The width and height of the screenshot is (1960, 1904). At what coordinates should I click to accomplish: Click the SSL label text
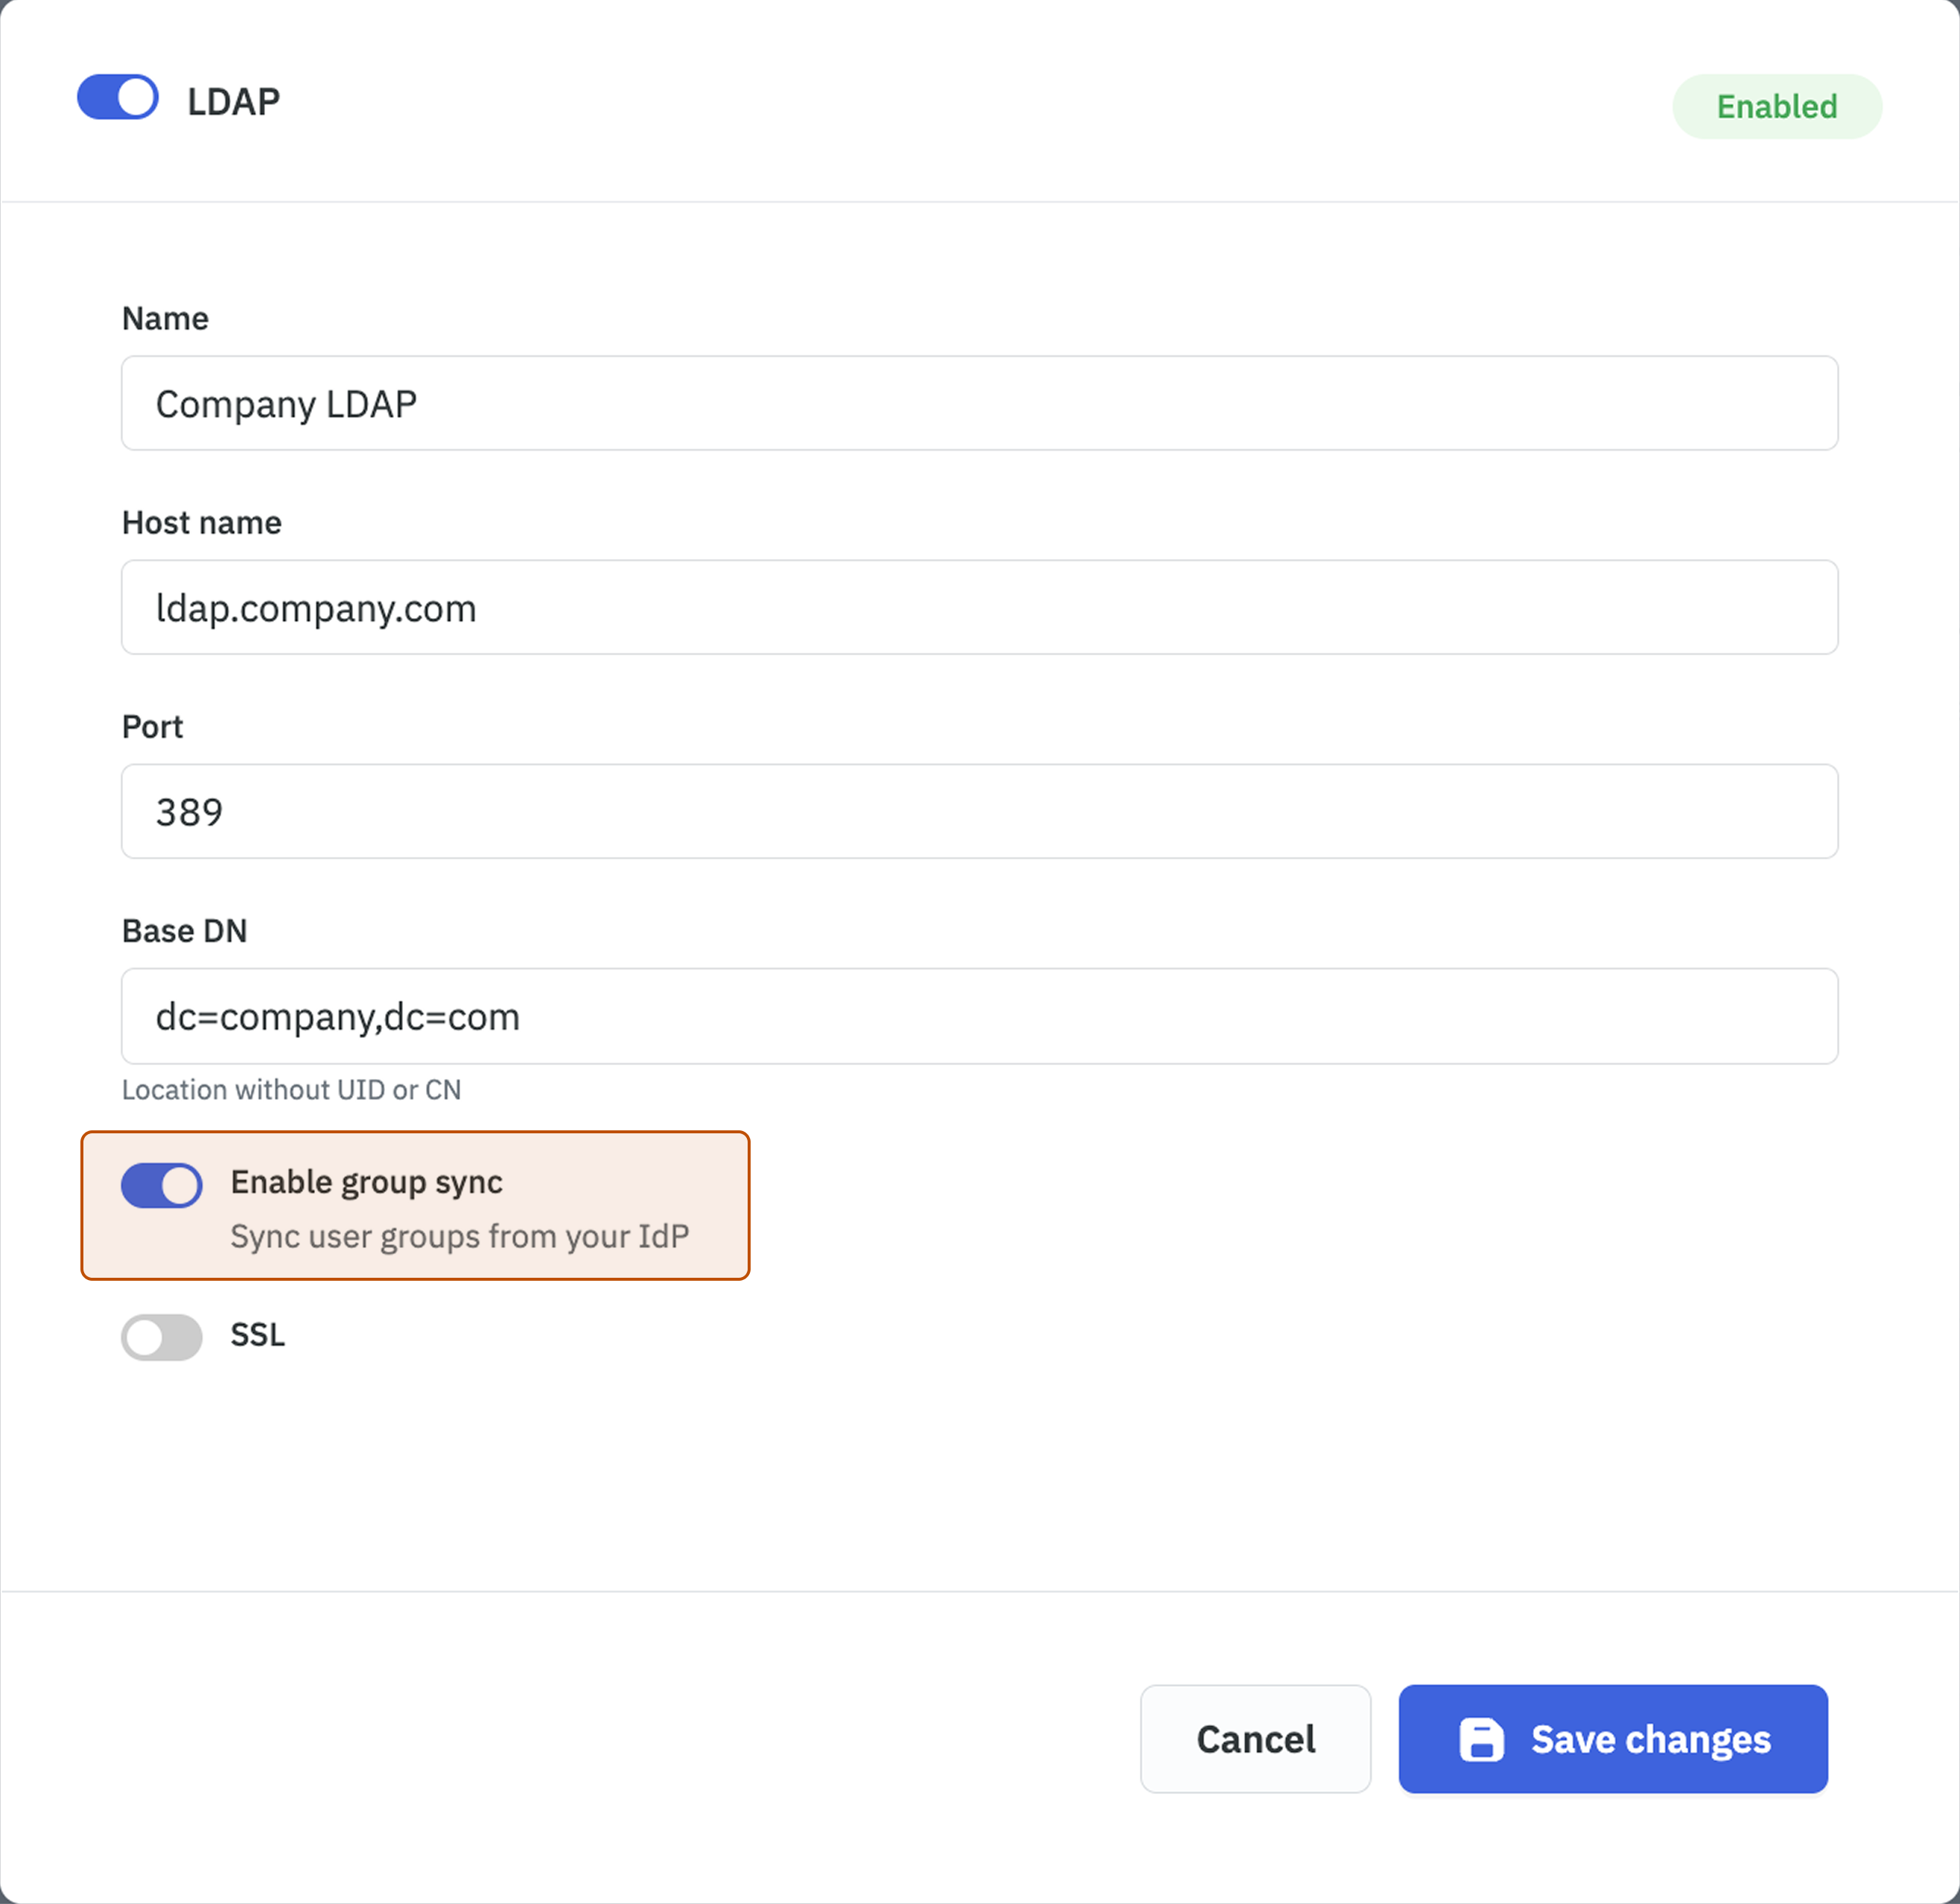[x=257, y=1336]
